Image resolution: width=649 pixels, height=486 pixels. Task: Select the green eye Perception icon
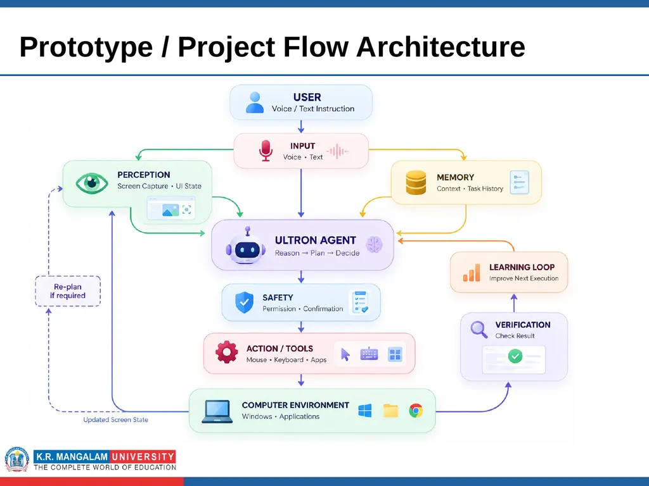pyautogui.click(x=92, y=183)
